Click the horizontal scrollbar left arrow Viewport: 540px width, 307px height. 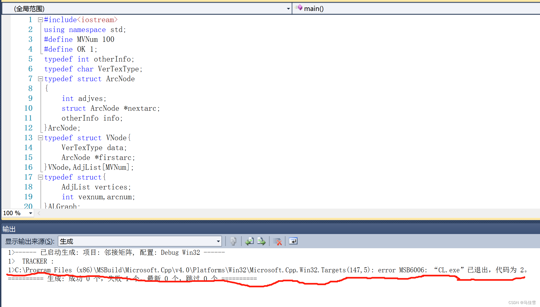click(39, 213)
